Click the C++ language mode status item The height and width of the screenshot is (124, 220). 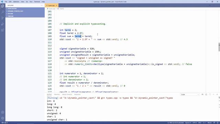click(204, 123)
